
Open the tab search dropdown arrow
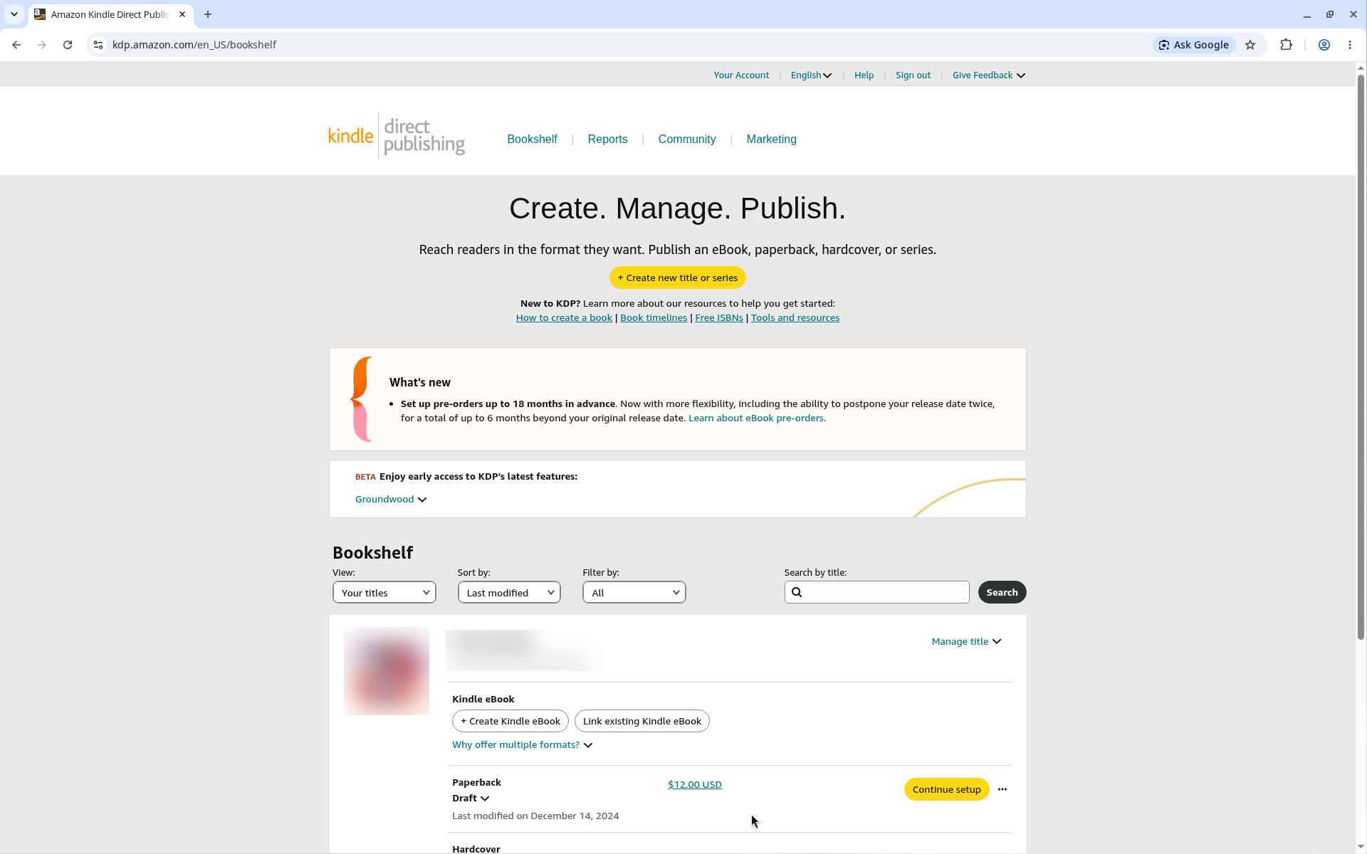pyautogui.click(x=14, y=14)
